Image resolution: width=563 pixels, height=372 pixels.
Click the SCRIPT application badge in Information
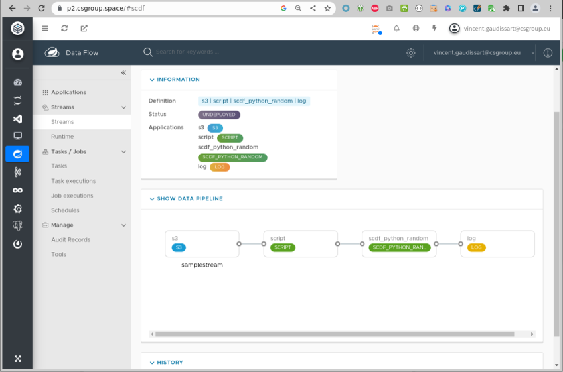pos(230,137)
